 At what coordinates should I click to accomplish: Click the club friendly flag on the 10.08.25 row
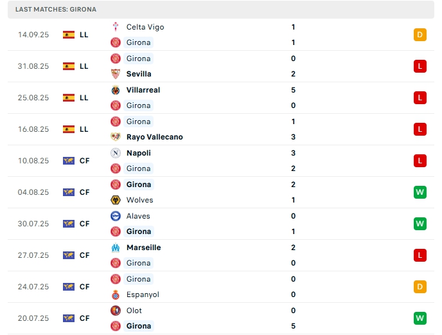(69, 161)
